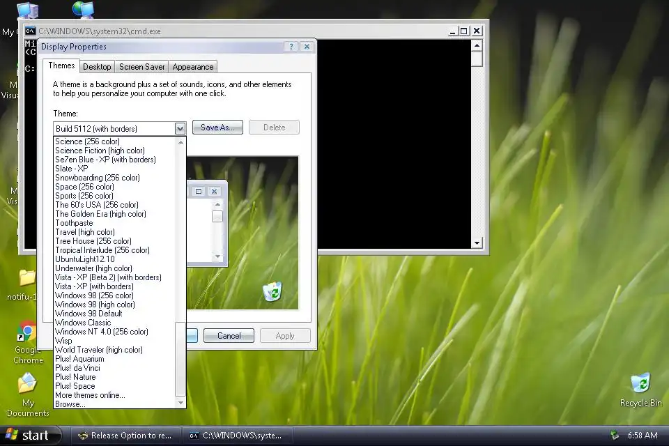The height and width of the screenshot is (446, 669).
Task: Select Tree House (256 color) theme
Action: click(x=114, y=241)
